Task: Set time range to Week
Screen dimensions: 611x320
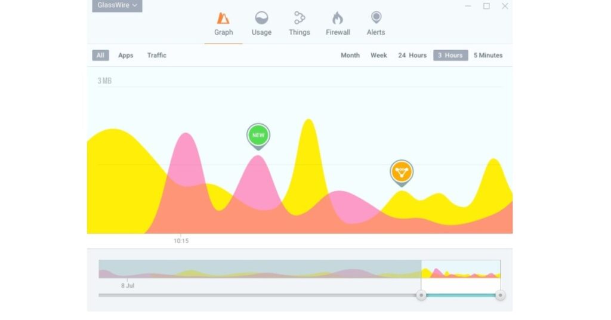Action: click(x=379, y=56)
